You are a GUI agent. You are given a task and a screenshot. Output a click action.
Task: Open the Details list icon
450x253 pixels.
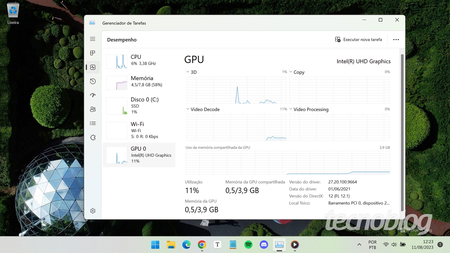tap(93, 123)
